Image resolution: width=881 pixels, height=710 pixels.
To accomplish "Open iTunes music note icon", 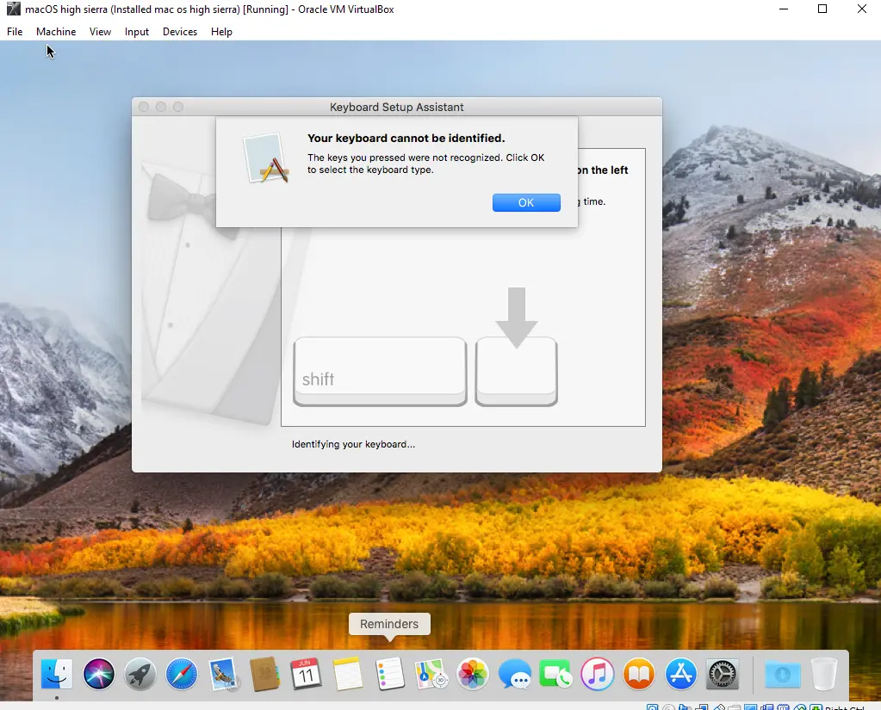I will pos(598,674).
